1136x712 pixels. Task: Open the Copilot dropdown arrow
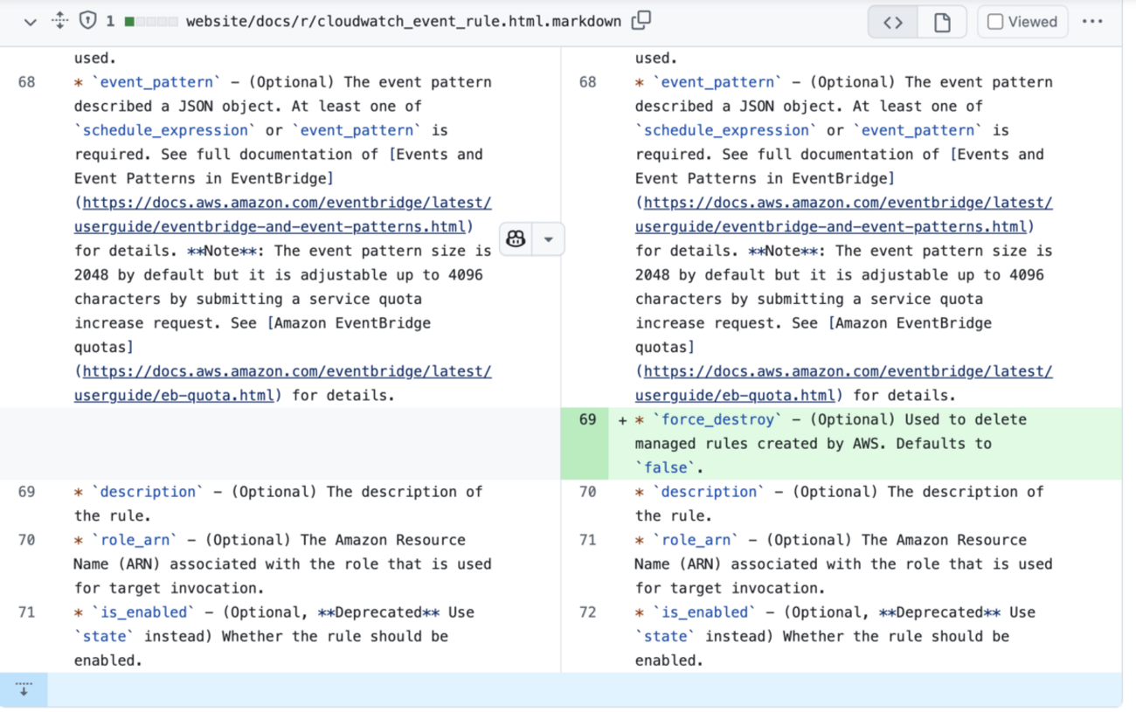coord(549,238)
